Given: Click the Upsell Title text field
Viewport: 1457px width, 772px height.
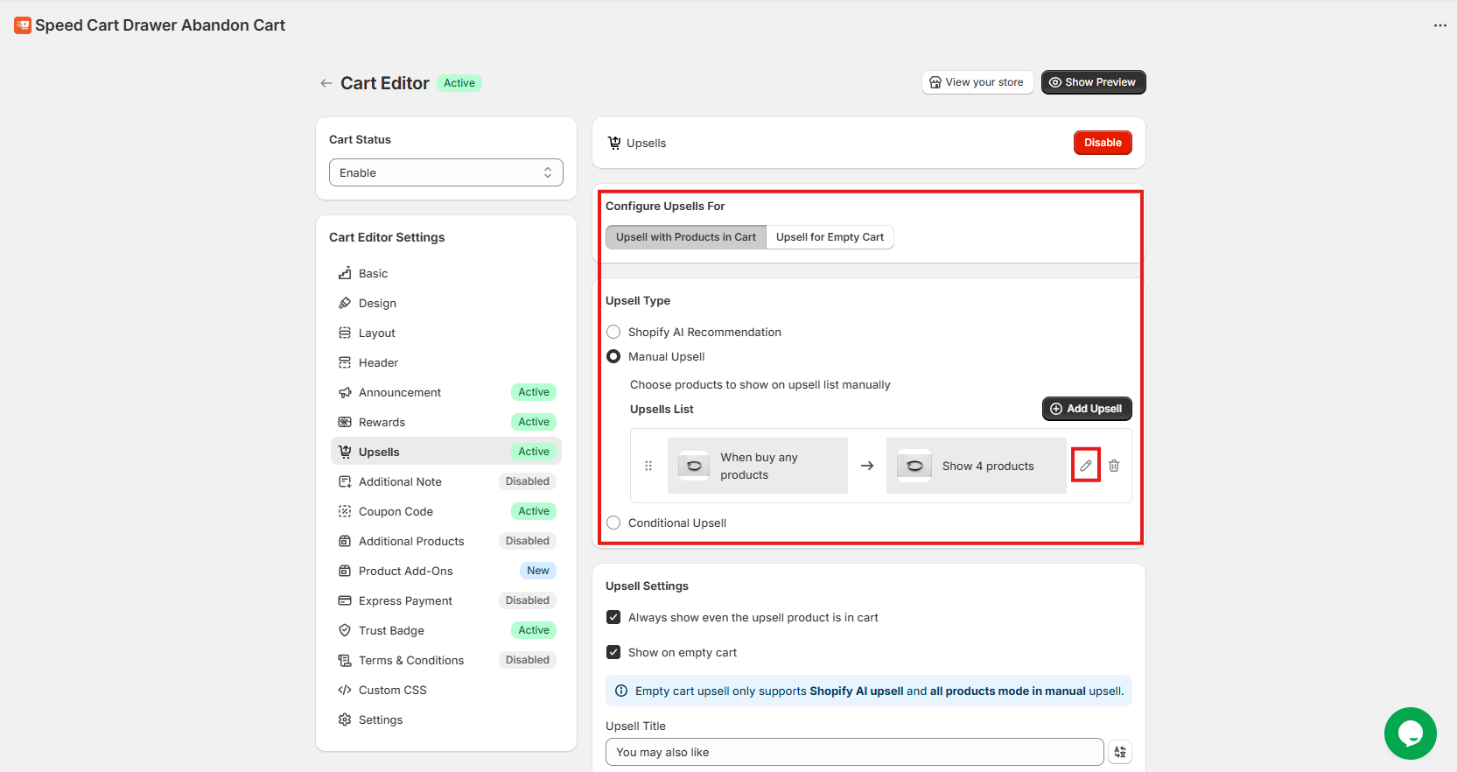Looking at the screenshot, I should tap(854, 752).
